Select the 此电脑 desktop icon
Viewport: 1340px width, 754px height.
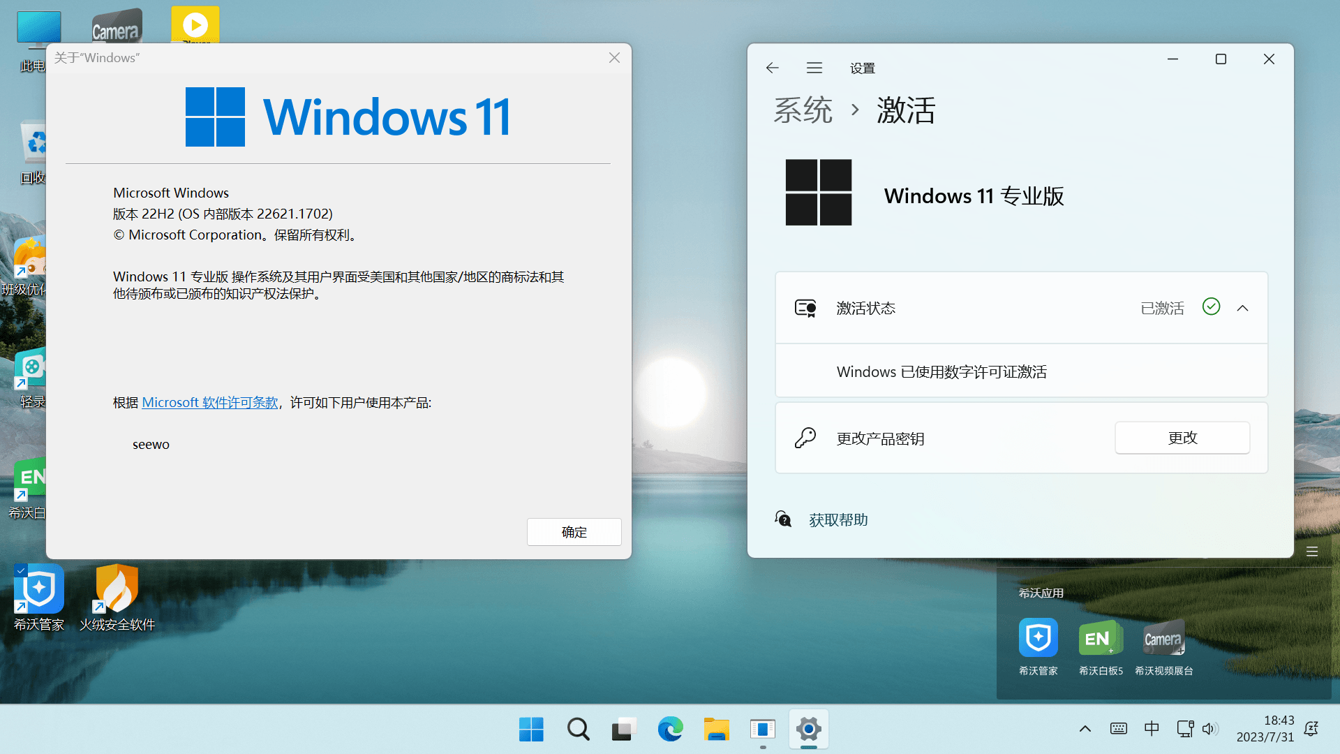(x=32, y=41)
